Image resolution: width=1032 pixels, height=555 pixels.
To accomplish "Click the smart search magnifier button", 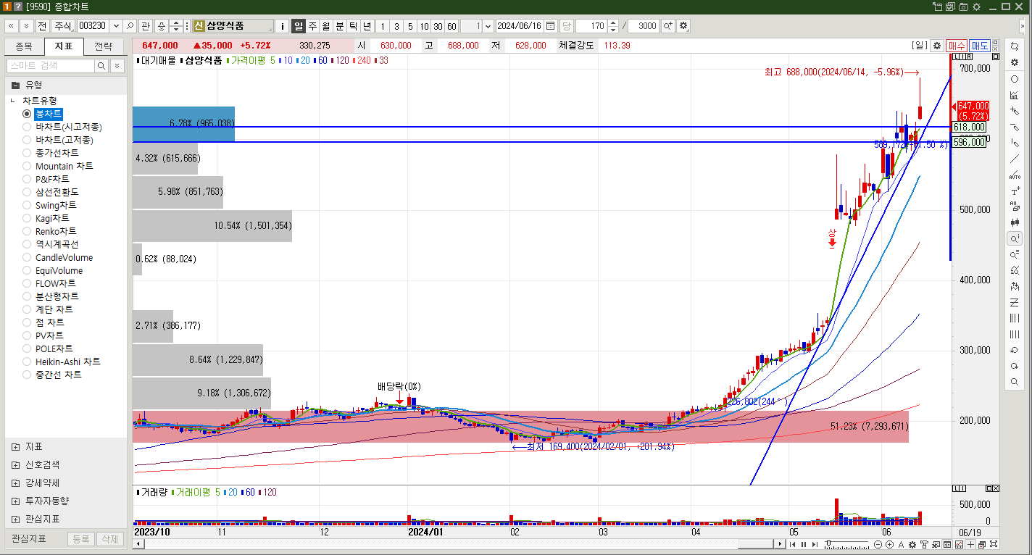I will click(x=101, y=65).
